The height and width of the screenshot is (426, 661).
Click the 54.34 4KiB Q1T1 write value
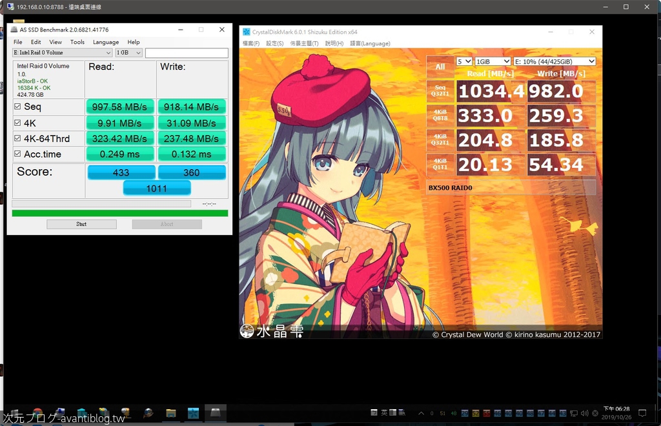pos(561,165)
